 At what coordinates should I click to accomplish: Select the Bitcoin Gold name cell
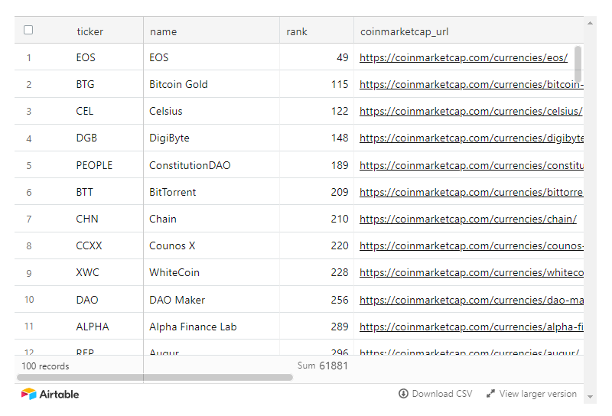pos(212,84)
